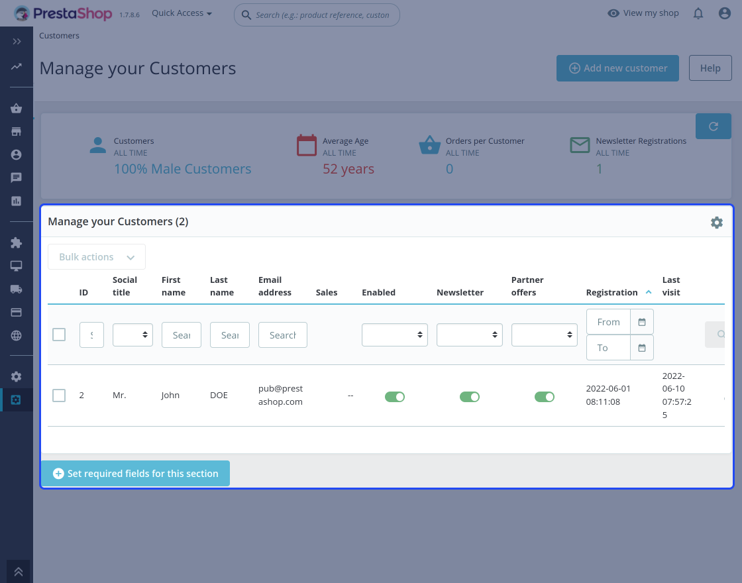The width and height of the screenshot is (742, 583).
Task: Open the Orders basket icon in the sidebar
Action: 16,109
